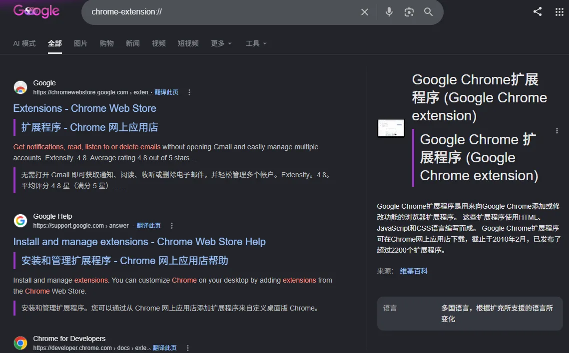Click the 语言 row in knowledge panel
Image resolution: width=569 pixels, height=353 pixels.
pos(470,314)
